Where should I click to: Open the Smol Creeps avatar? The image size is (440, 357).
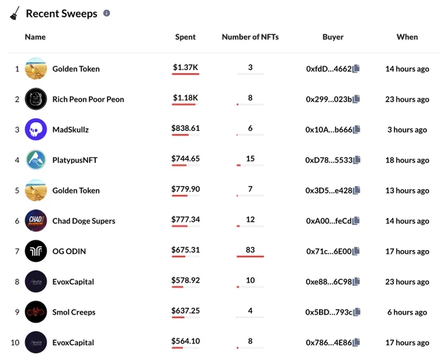[36, 312]
